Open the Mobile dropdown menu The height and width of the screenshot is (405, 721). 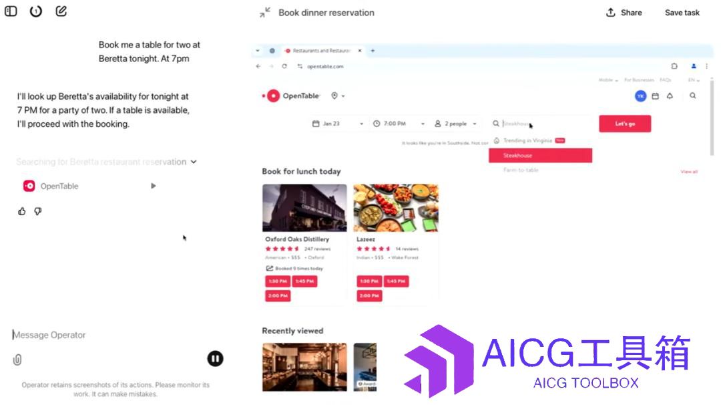(x=608, y=80)
